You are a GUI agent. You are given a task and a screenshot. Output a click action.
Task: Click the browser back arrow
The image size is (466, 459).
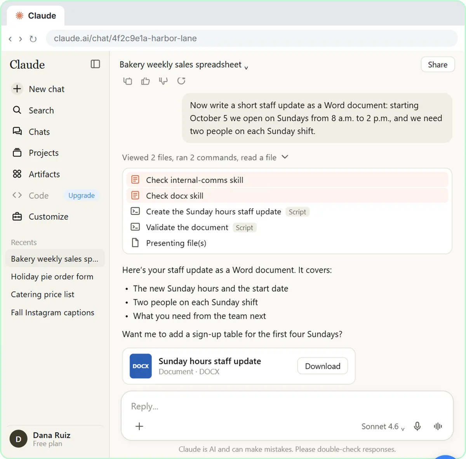pyautogui.click(x=10, y=39)
